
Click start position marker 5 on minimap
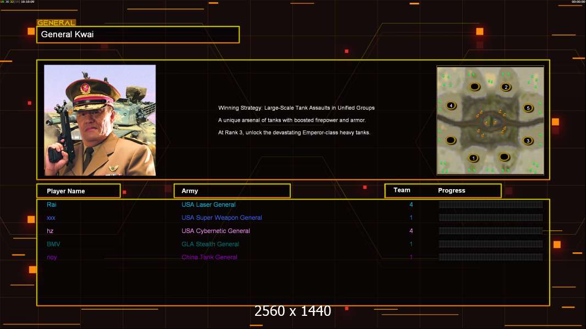click(528, 108)
